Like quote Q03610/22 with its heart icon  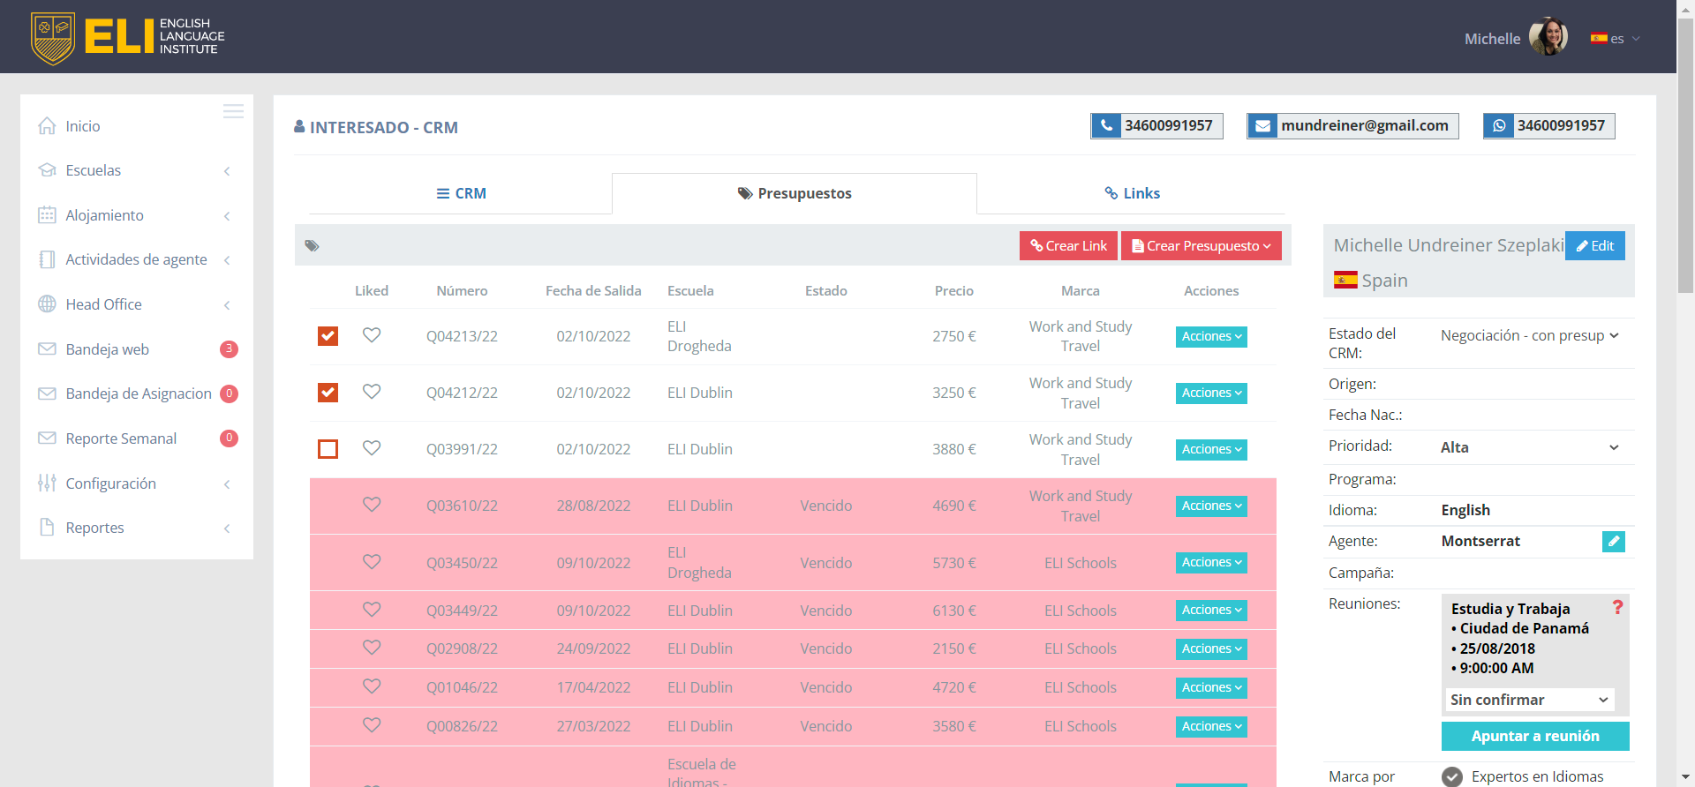point(372,505)
